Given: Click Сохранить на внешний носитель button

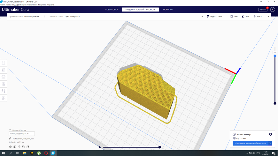Looking at the screenshot, I should (250, 143).
